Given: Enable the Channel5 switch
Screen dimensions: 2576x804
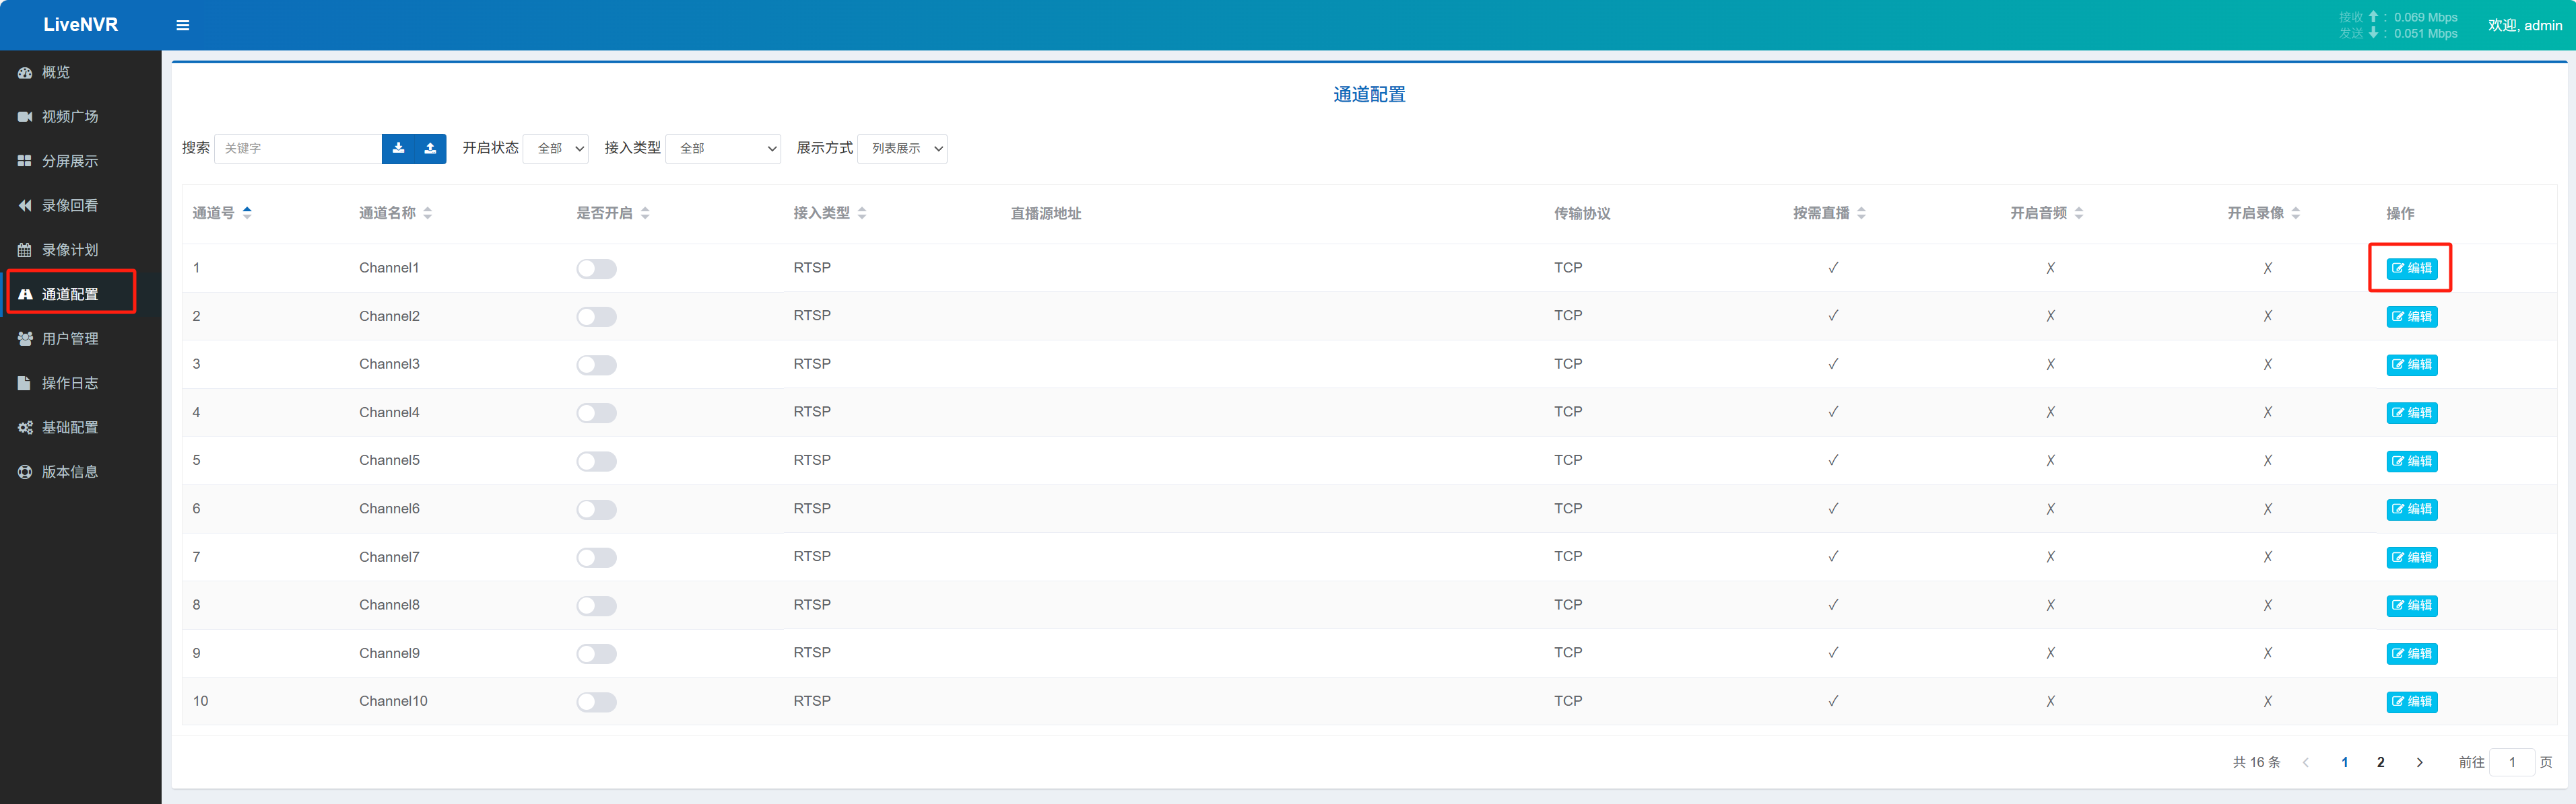Looking at the screenshot, I should pos(596,462).
